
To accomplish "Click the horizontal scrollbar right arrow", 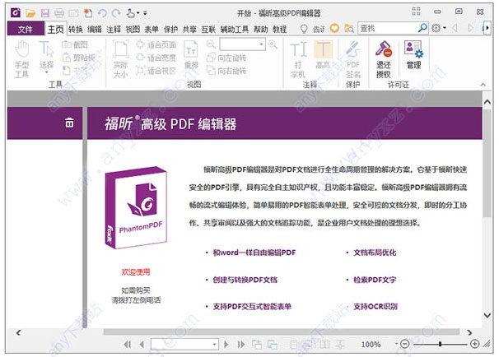I will [x=469, y=332].
